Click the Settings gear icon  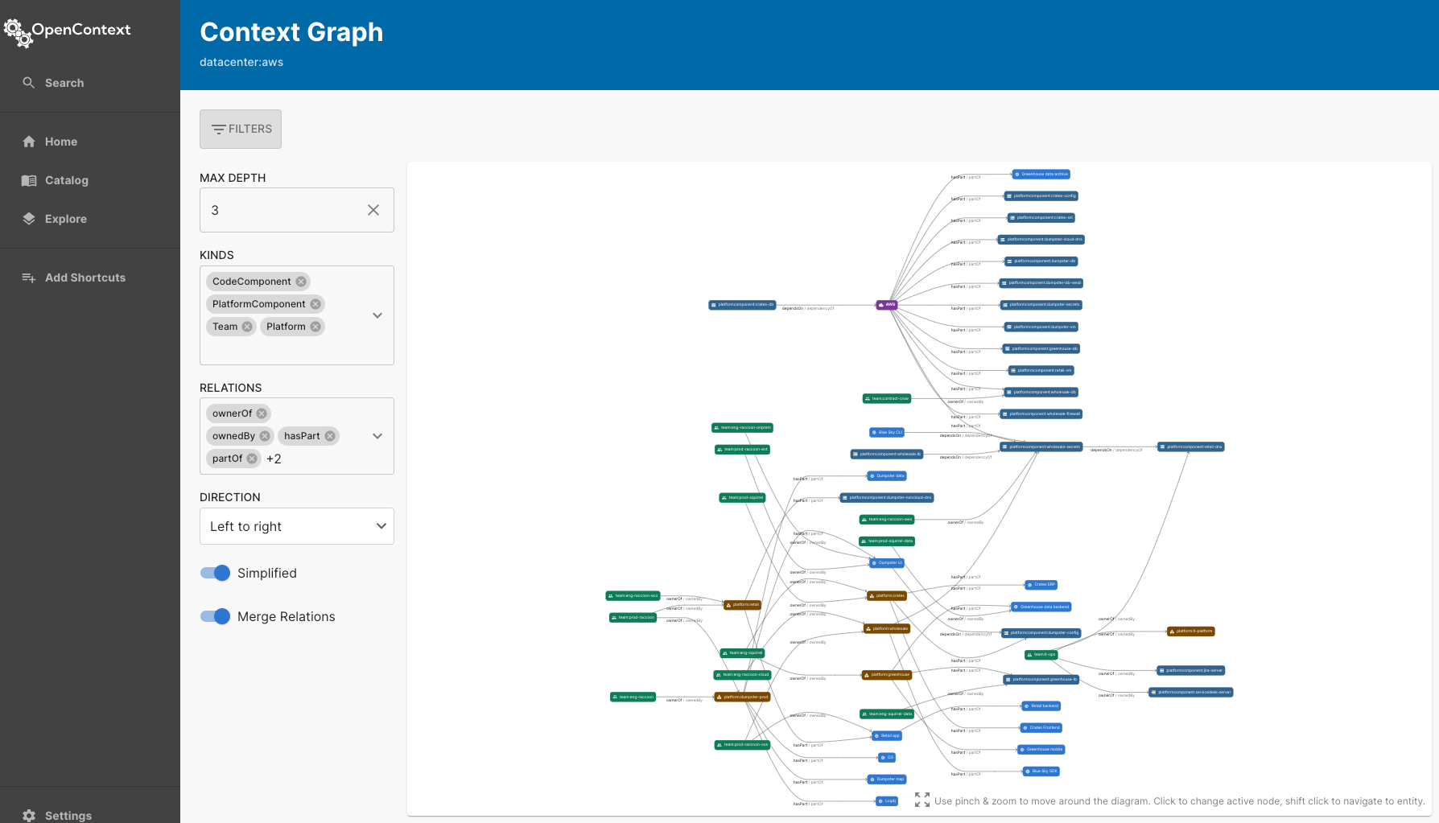tap(29, 816)
